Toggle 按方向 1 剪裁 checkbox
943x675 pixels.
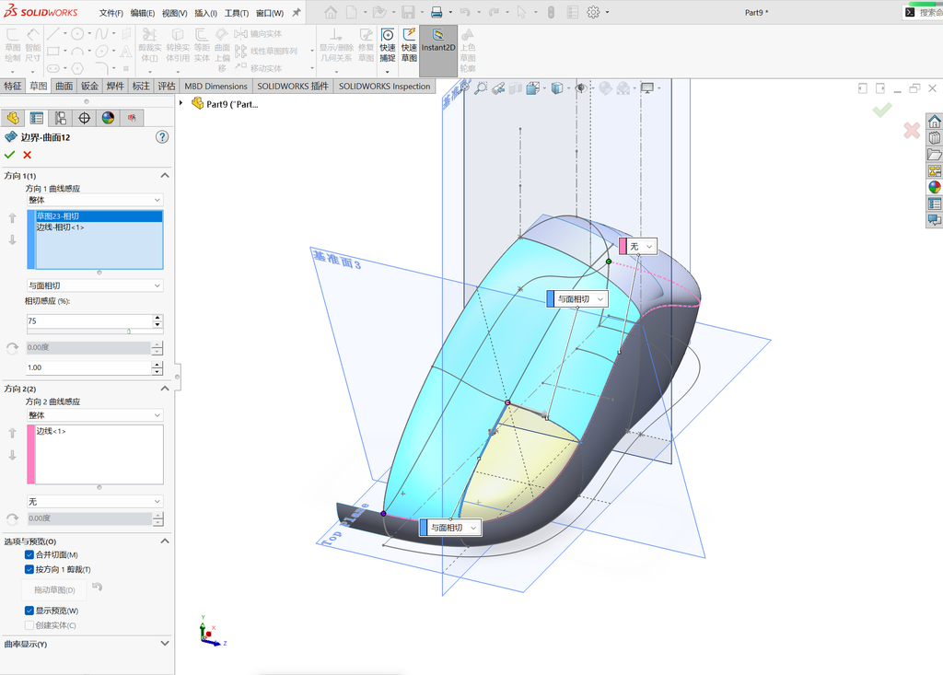(29, 569)
